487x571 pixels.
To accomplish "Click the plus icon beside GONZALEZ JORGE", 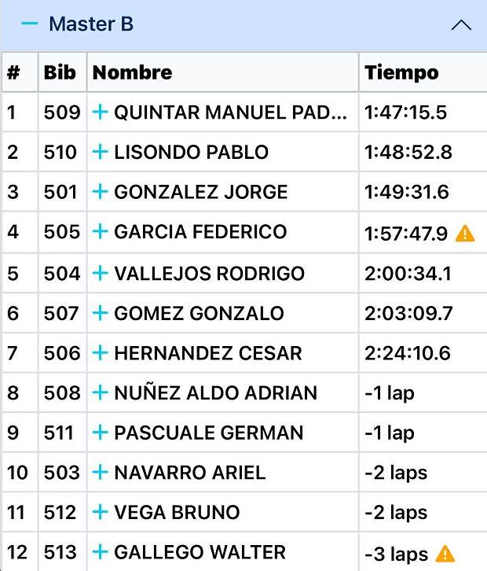I will point(100,192).
